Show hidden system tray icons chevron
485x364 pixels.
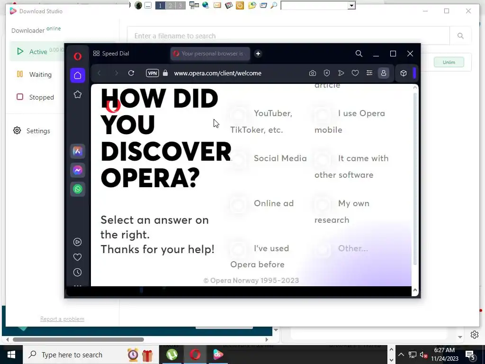pyautogui.click(x=401, y=355)
